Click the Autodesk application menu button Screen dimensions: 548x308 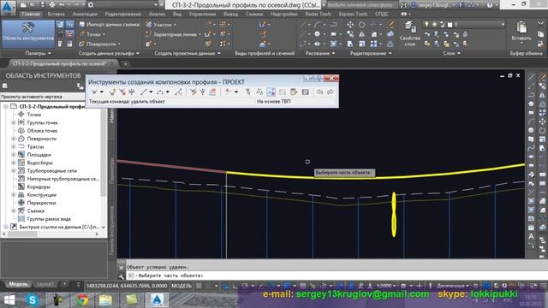9,8
